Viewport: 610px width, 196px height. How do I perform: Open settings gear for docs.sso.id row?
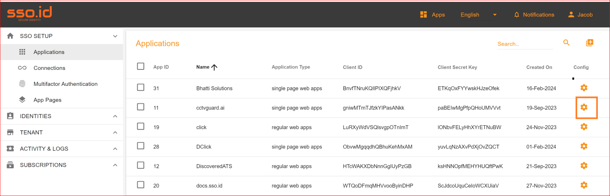coord(584,185)
